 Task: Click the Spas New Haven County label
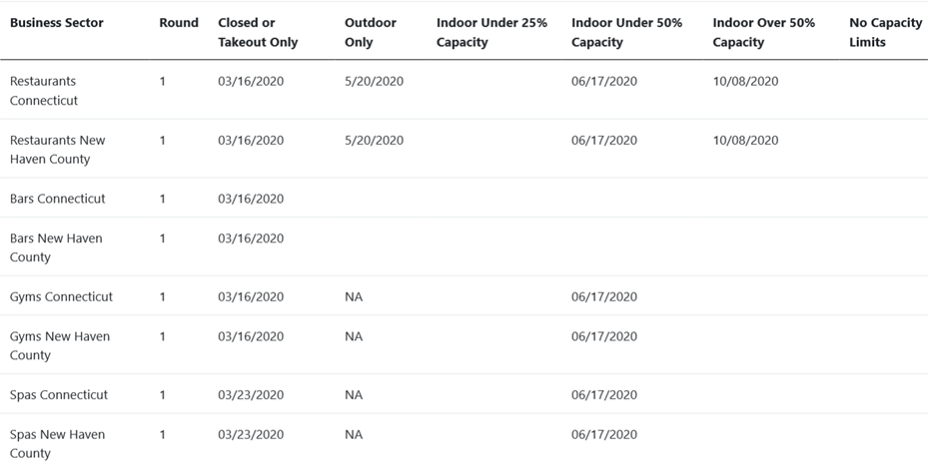[x=57, y=444]
